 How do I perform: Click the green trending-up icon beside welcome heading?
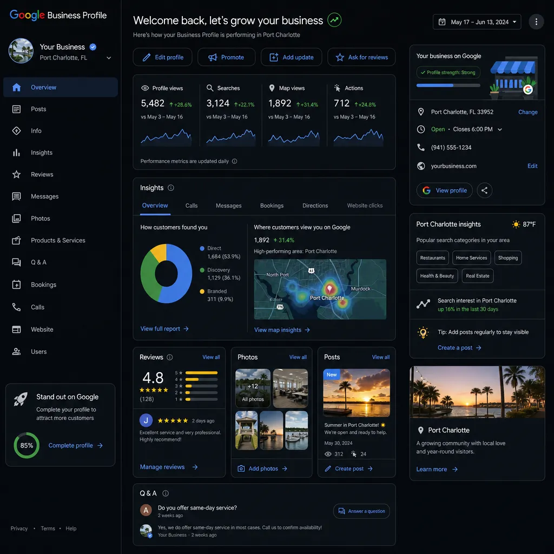334,20
